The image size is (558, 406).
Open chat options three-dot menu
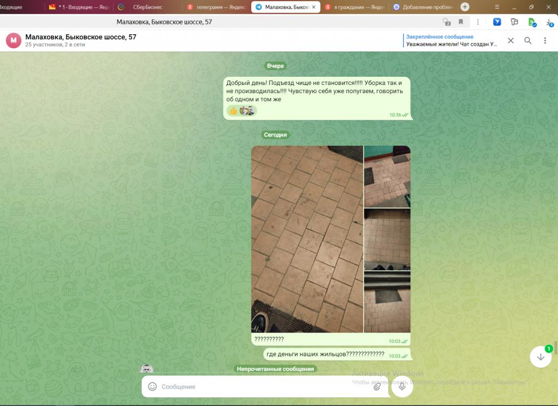(x=544, y=40)
